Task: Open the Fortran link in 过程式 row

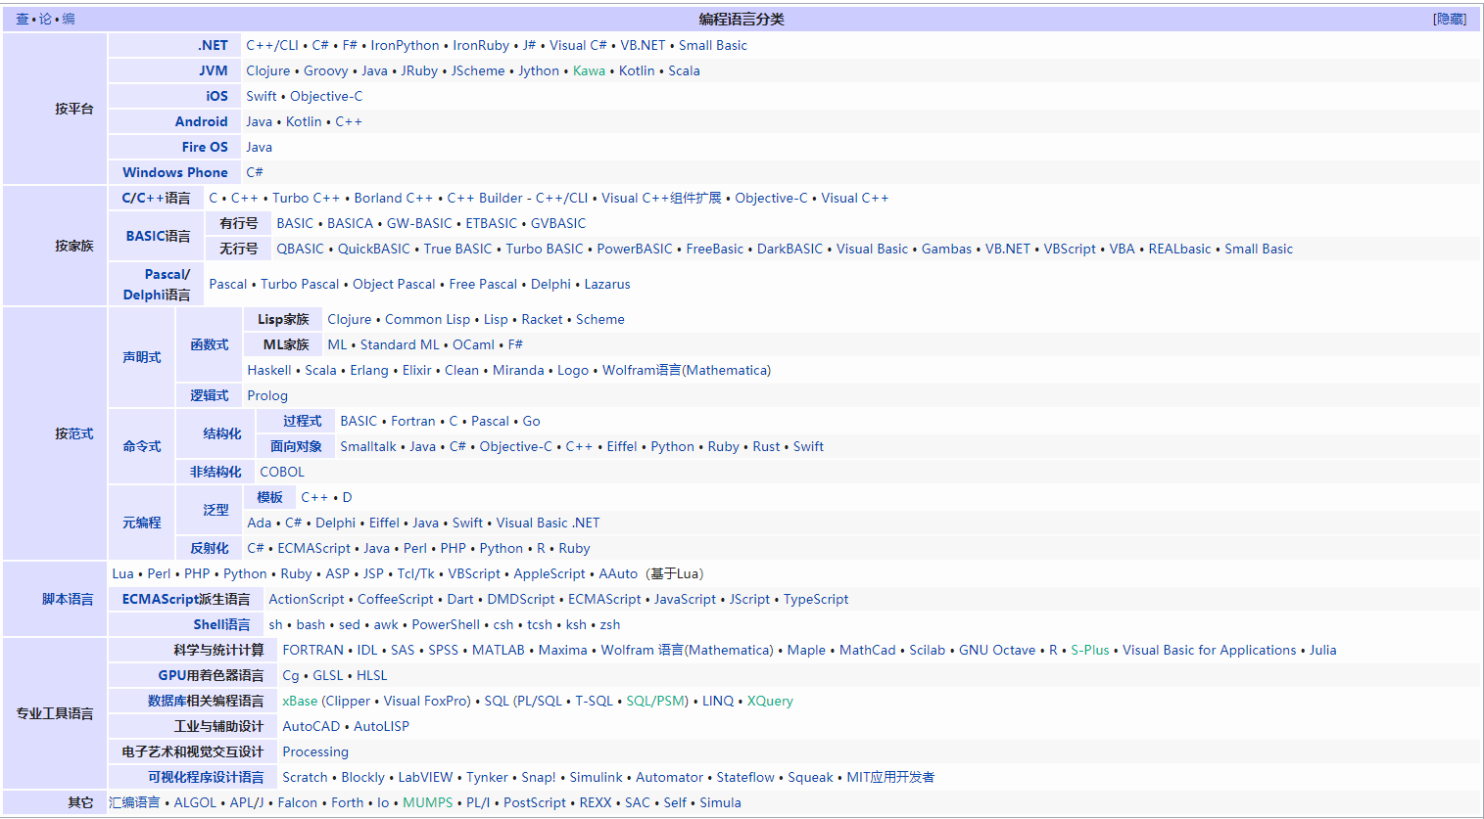Action: 413,421
